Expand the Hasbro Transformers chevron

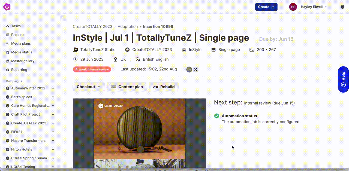[x=53, y=141]
